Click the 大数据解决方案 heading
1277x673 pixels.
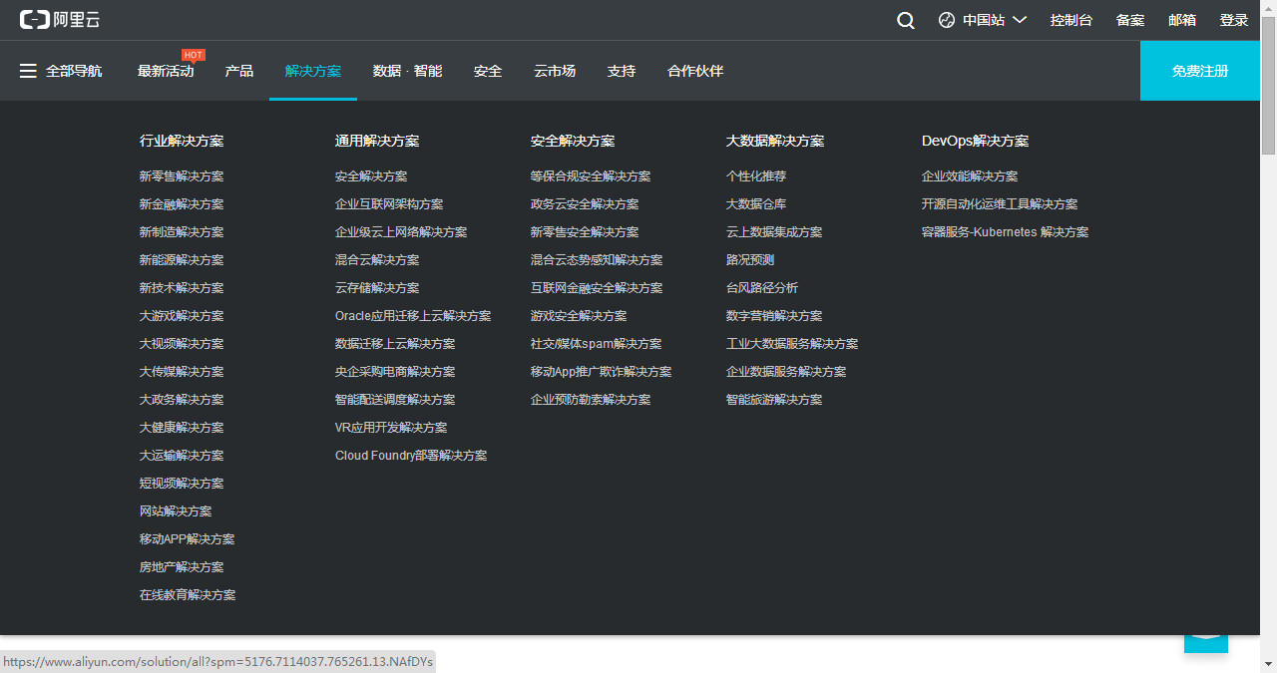point(775,141)
